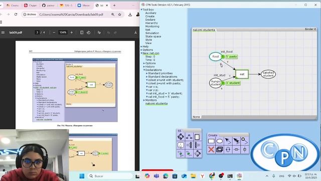This screenshot has height=181, width=321.
Task: Select the Create palette tab
Action: (x=213, y=135)
